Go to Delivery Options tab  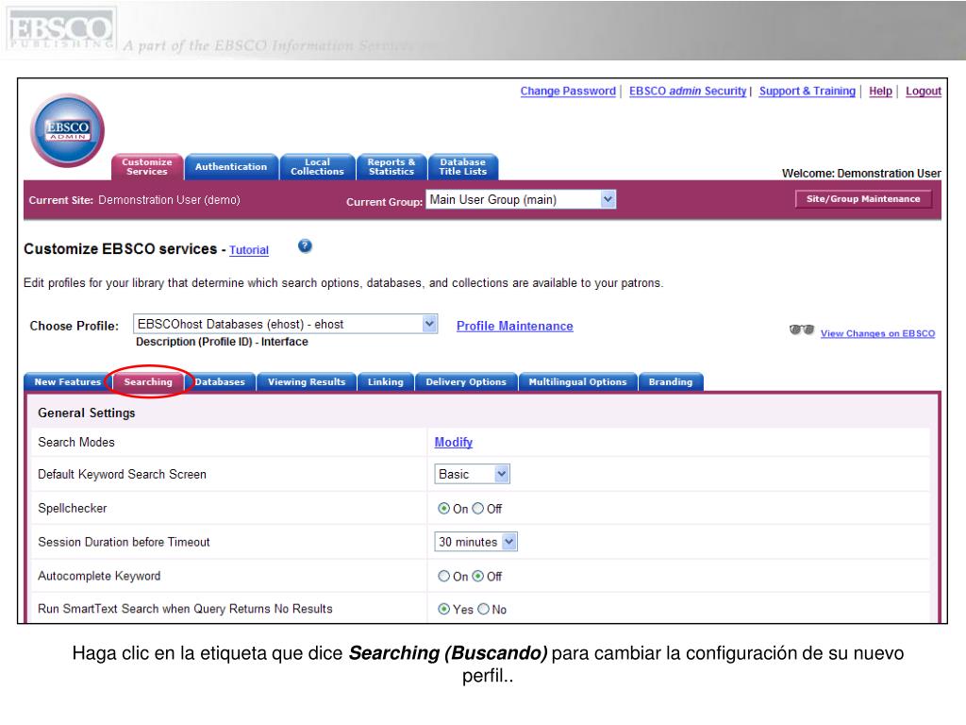point(466,382)
